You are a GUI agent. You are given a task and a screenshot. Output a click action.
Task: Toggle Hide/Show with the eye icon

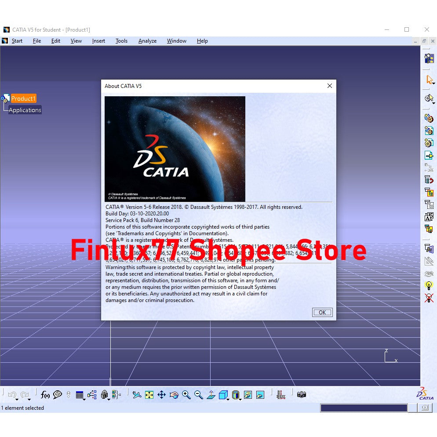(x=429, y=273)
